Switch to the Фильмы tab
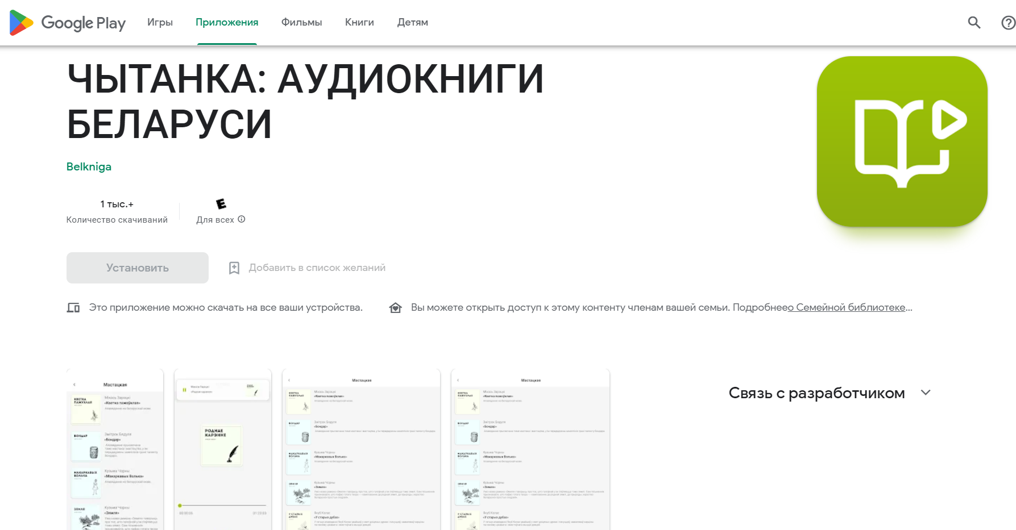This screenshot has width=1016, height=530. coord(301,23)
